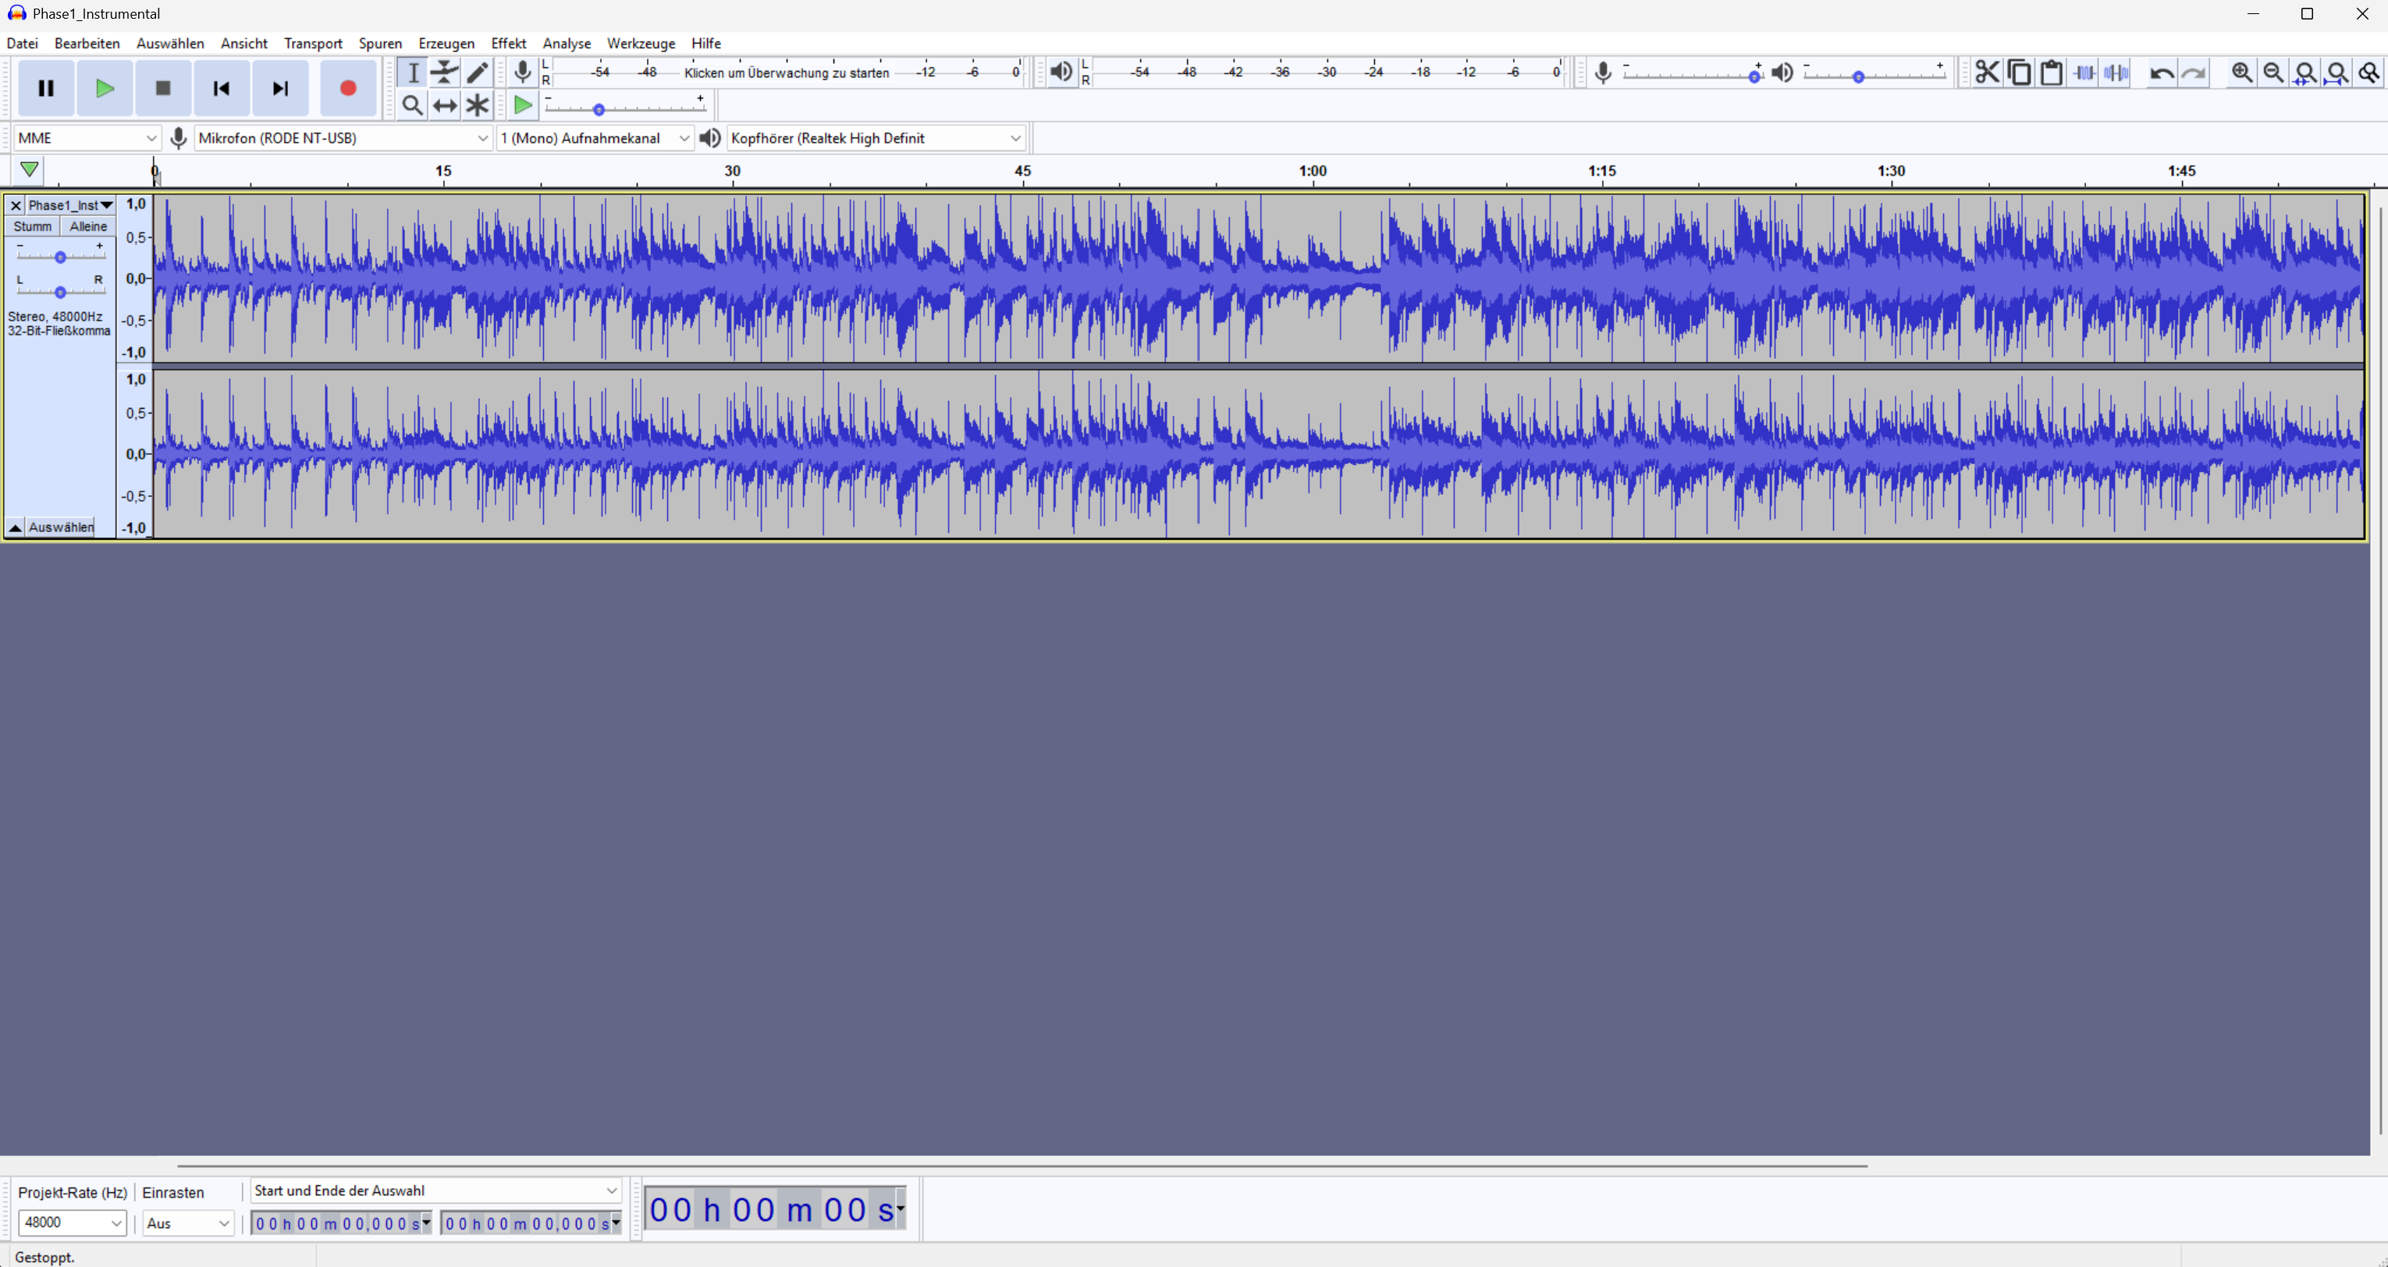Select the Draw tool

click(x=478, y=73)
